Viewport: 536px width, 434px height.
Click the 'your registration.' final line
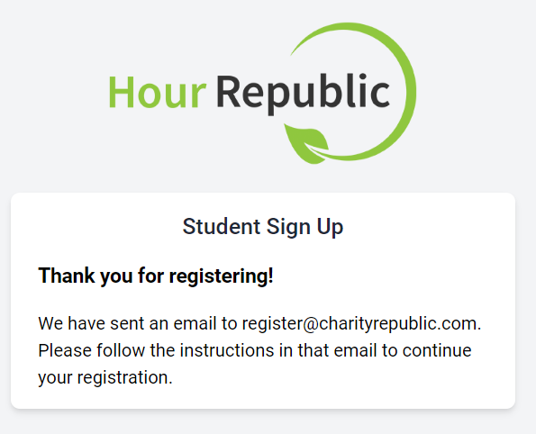tap(105, 378)
